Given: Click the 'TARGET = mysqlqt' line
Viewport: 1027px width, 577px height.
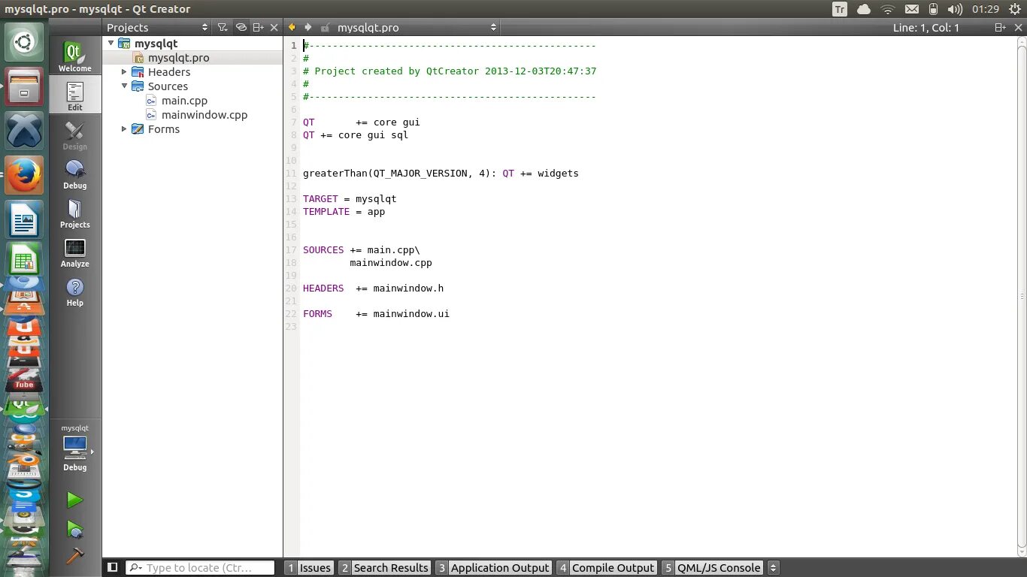Looking at the screenshot, I should (350, 199).
